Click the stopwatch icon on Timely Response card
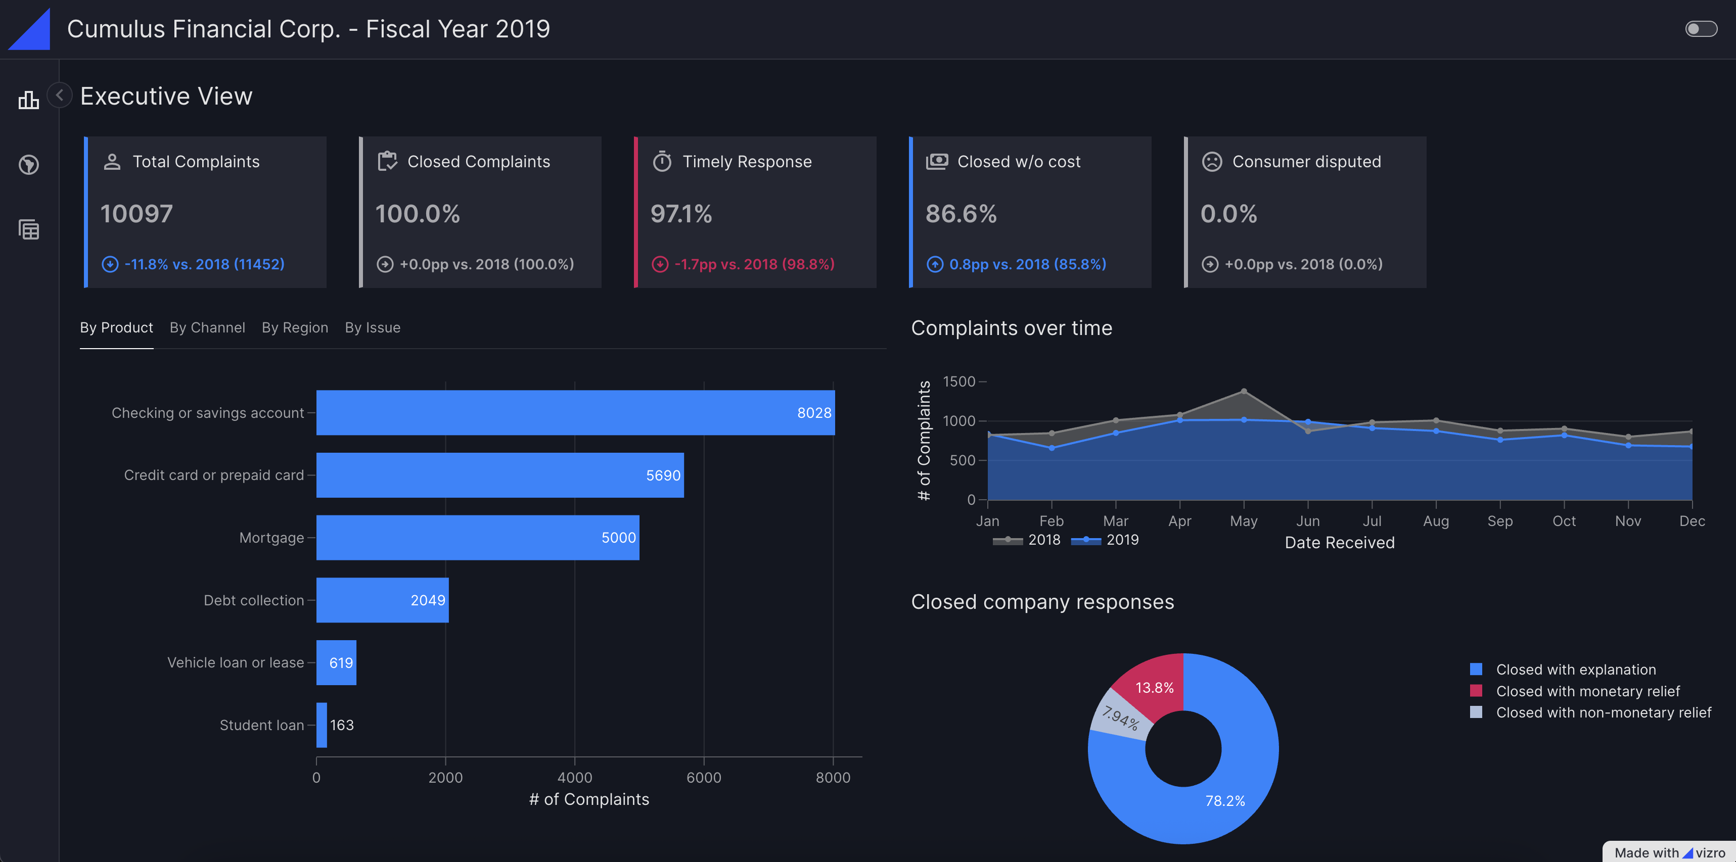1736x862 pixels. (x=662, y=161)
